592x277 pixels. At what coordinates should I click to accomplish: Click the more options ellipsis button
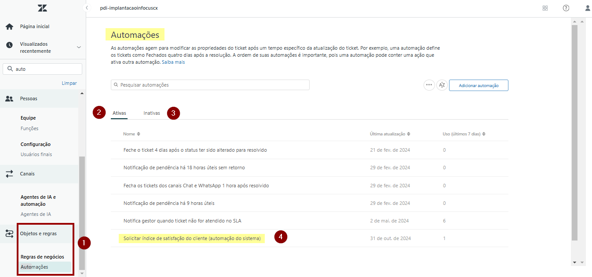click(429, 85)
